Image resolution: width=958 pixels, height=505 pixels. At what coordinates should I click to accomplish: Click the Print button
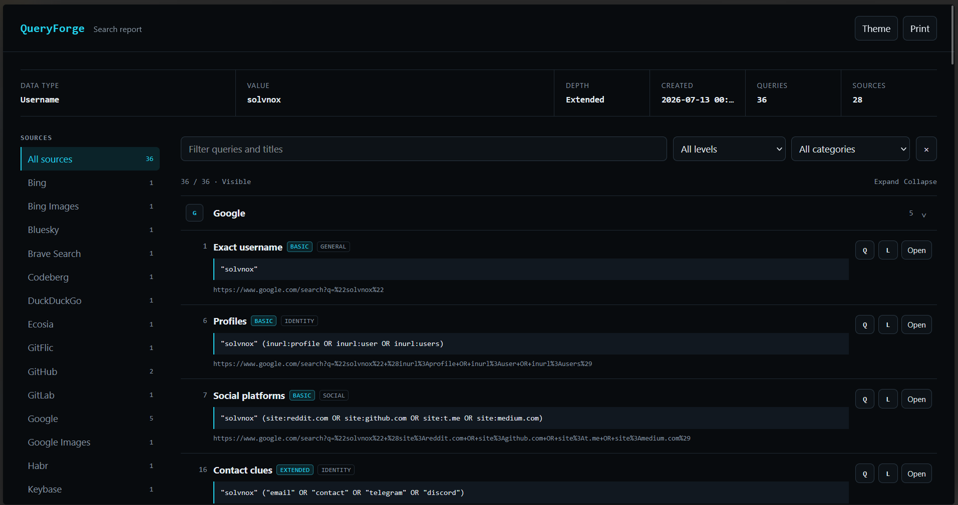[919, 28]
